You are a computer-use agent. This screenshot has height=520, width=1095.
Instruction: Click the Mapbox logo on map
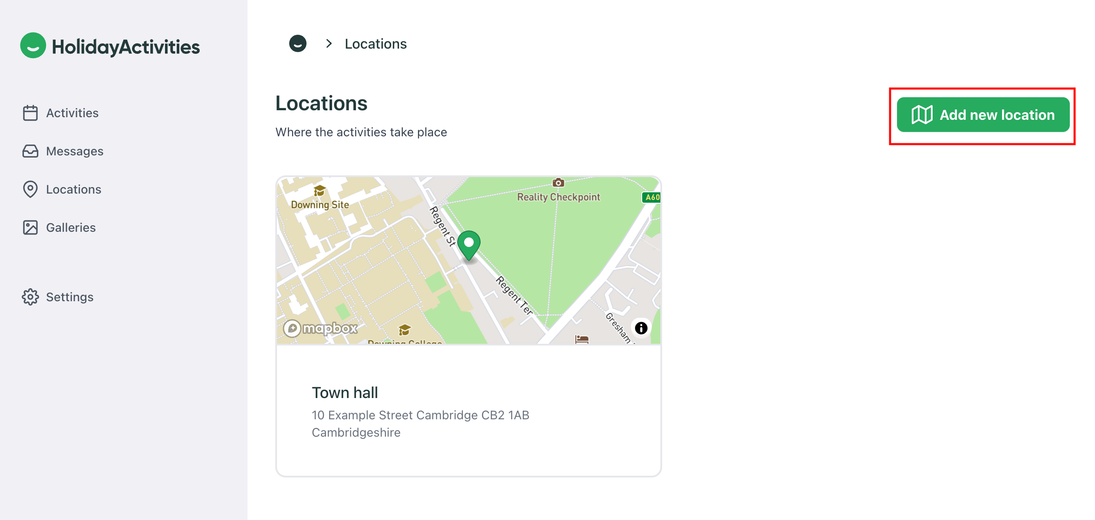click(321, 329)
